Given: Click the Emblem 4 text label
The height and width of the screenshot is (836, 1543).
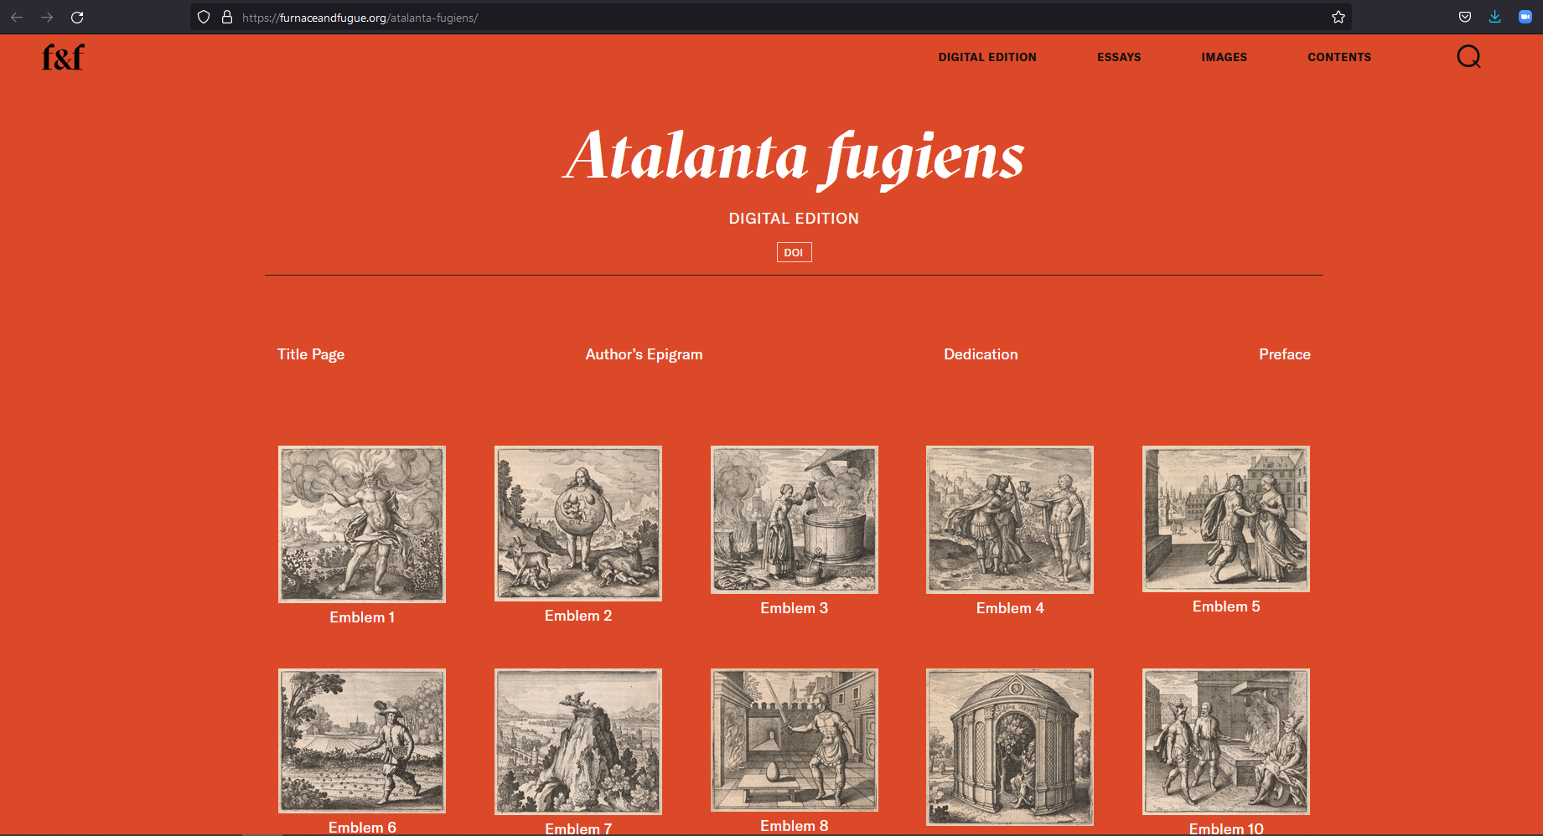Looking at the screenshot, I should click(x=1010, y=608).
